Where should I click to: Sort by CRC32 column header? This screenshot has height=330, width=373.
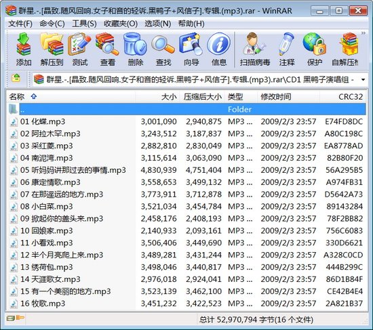[342, 97]
